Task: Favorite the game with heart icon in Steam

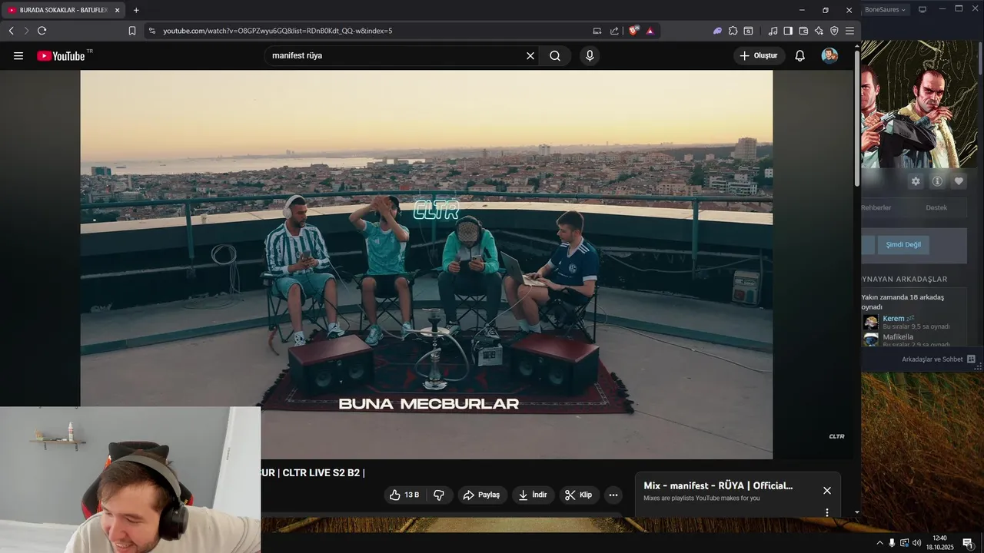Action: tap(959, 181)
